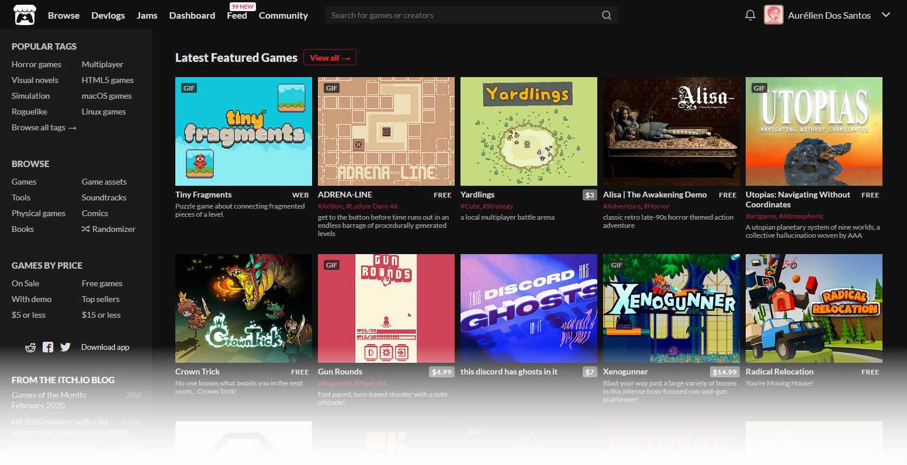Viewport: 907px width, 465px height.
Task: Open the Multiplayer tag
Action: 102,64
